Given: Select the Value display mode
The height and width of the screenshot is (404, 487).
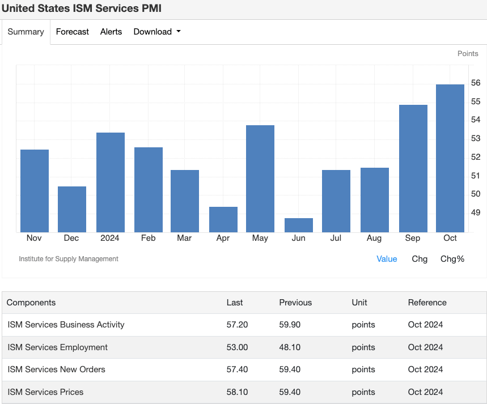Looking at the screenshot, I should pyautogui.click(x=387, y=259).
